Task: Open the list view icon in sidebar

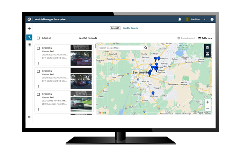Action: coord(29,45)
